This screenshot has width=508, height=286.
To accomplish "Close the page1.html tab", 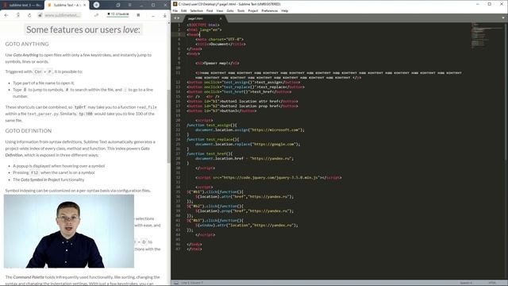I will point(221,18).
